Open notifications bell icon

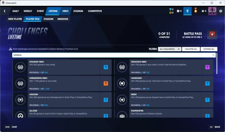(x=196, y=10)
